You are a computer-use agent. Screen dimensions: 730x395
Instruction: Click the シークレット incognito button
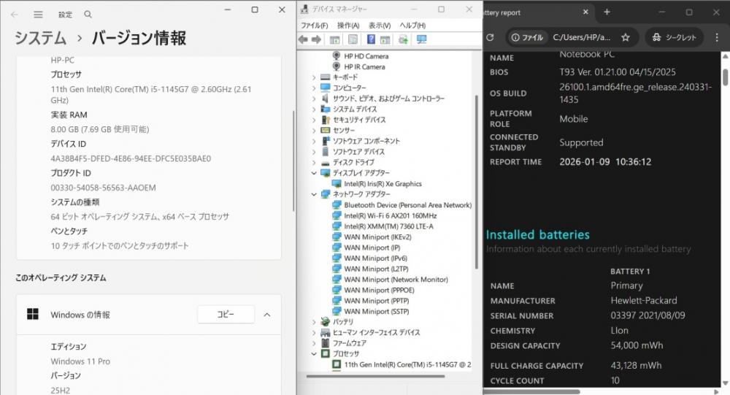(x=674, y=37)
